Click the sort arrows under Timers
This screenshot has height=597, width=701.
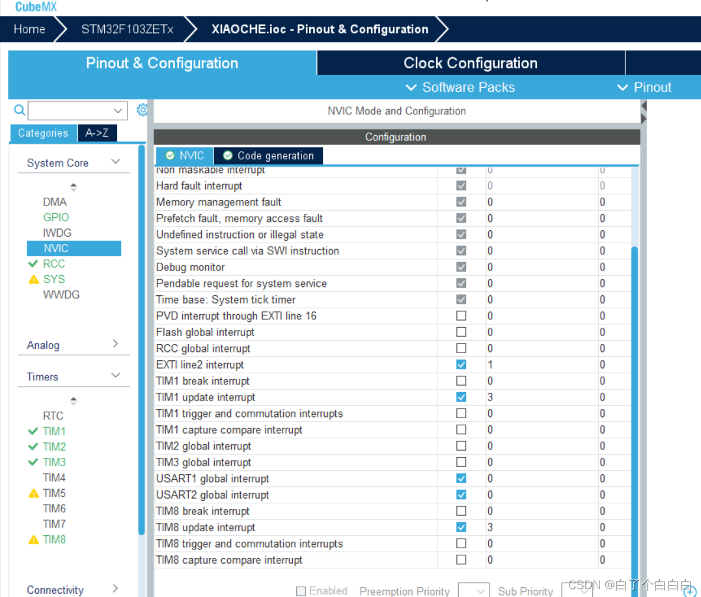pos(74,401)
